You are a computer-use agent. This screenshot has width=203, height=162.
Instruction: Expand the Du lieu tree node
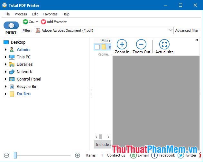tap(5, 94)
